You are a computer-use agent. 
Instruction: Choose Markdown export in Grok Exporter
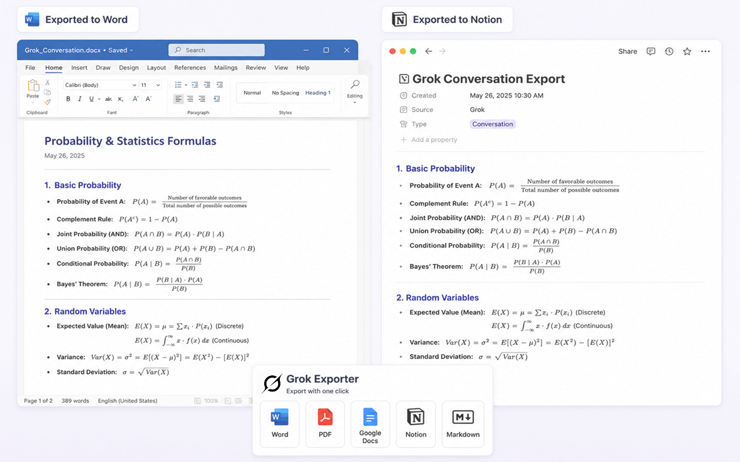coord(463,424)
